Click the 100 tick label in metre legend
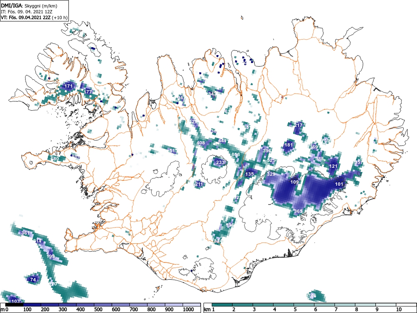417x313 pixels. click(28, 309)
